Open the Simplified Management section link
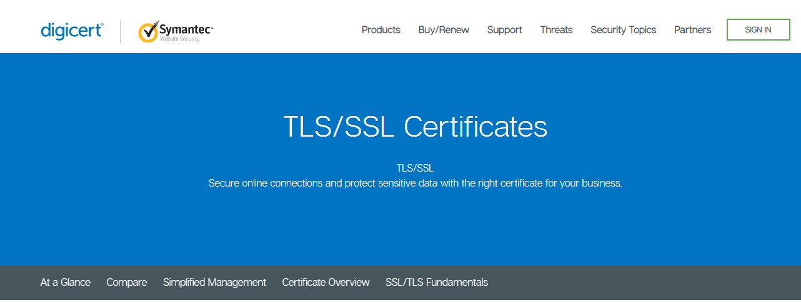This screenshot has width=801, height=302. pyautogui.click(x=214, y=283)
